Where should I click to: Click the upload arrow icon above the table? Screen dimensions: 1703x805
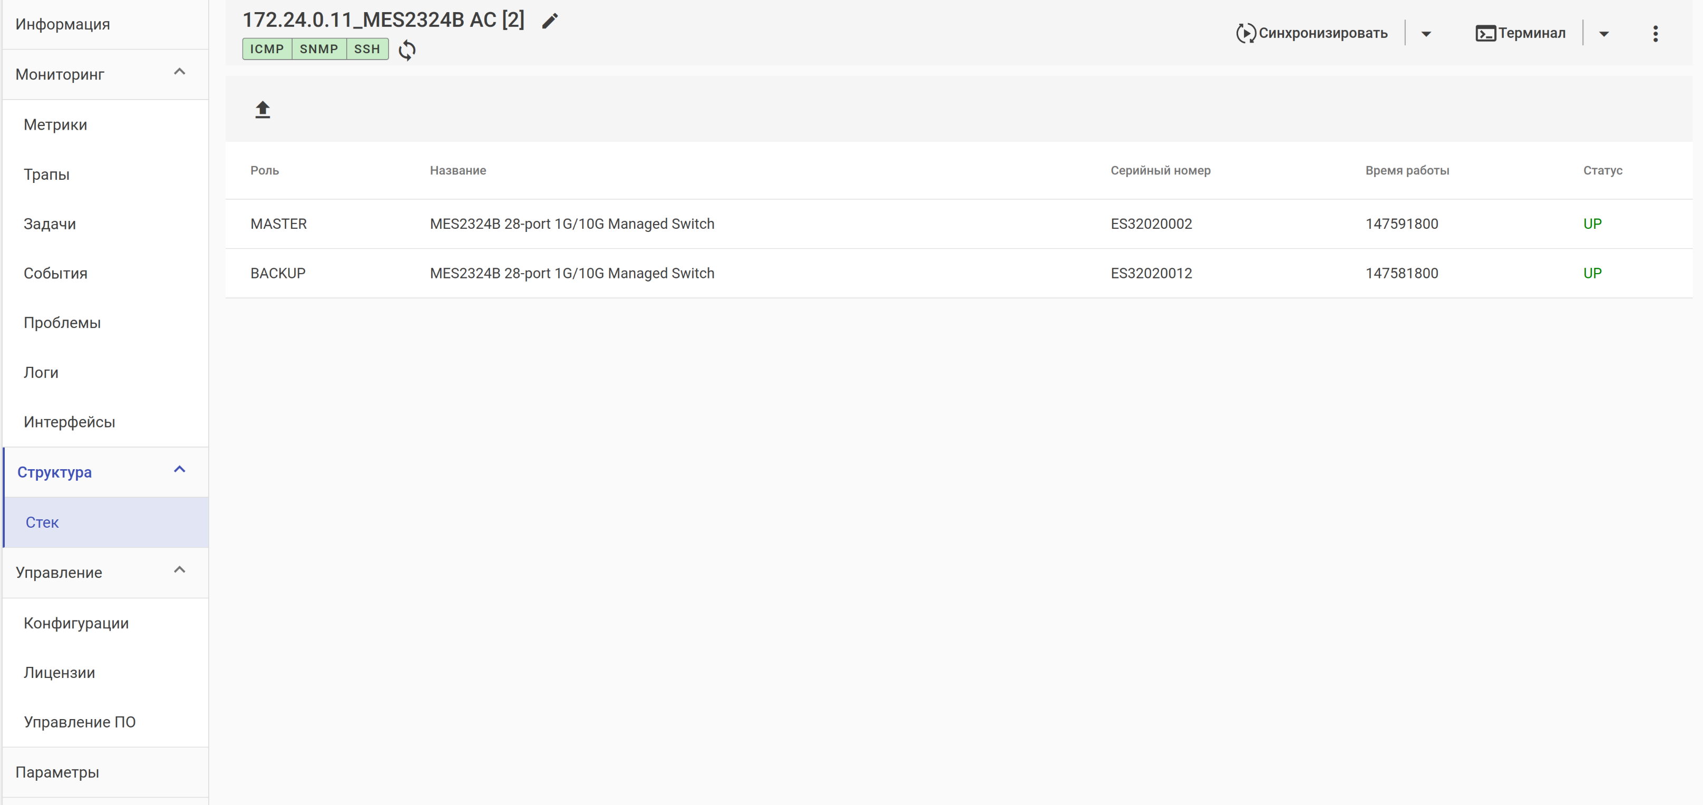point(262,109)
